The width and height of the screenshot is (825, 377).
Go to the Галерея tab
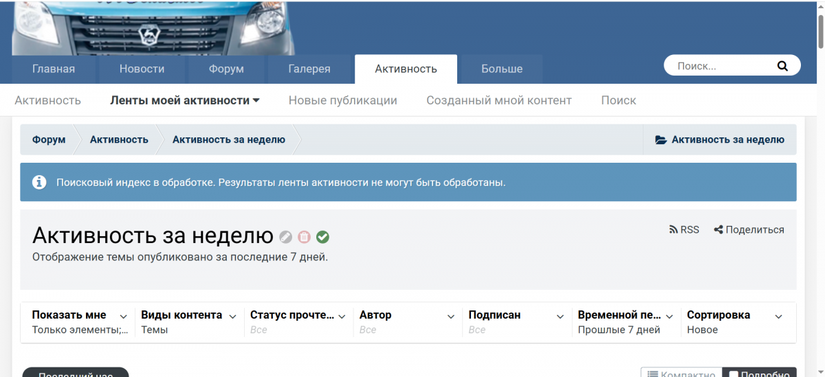(309, 69)
